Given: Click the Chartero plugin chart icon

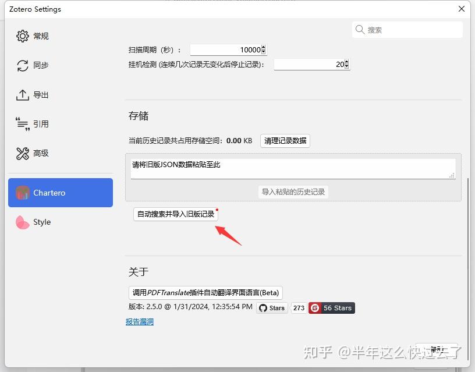Looking at the screenshot, I should pos(22,192).
